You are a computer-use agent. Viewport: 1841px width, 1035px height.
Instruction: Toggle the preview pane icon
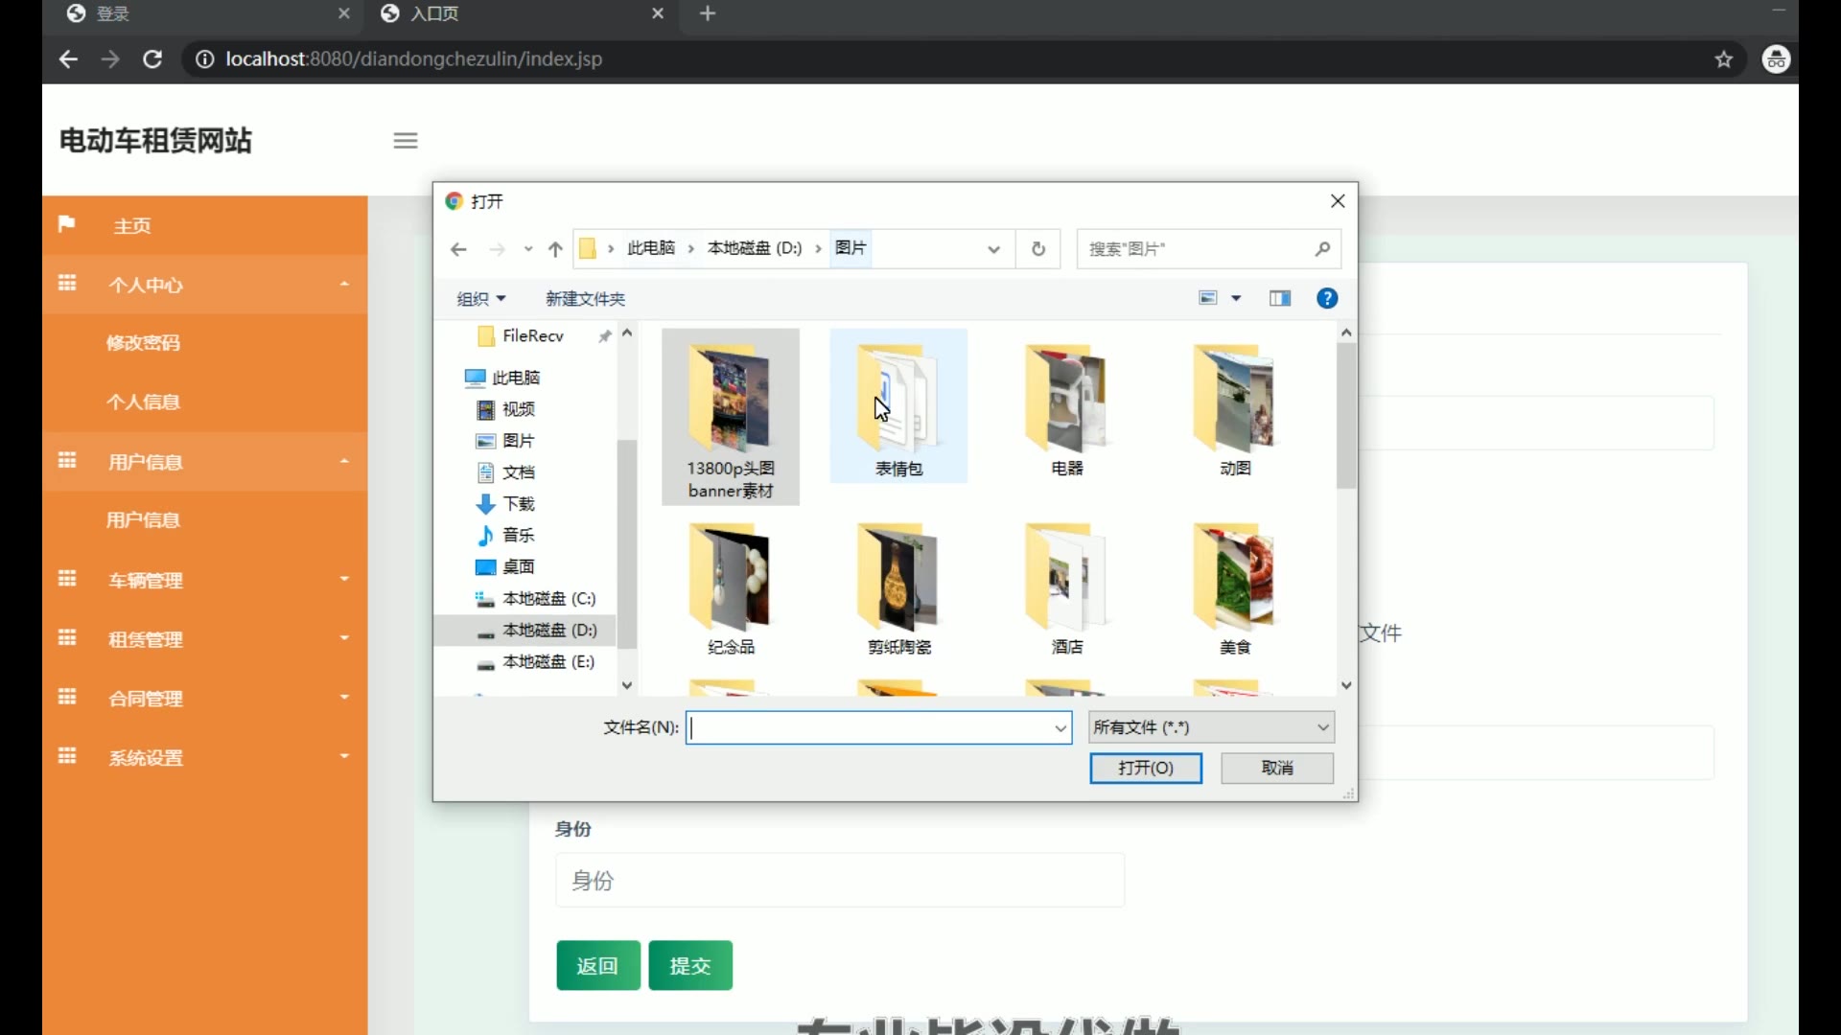(1279, 299)
